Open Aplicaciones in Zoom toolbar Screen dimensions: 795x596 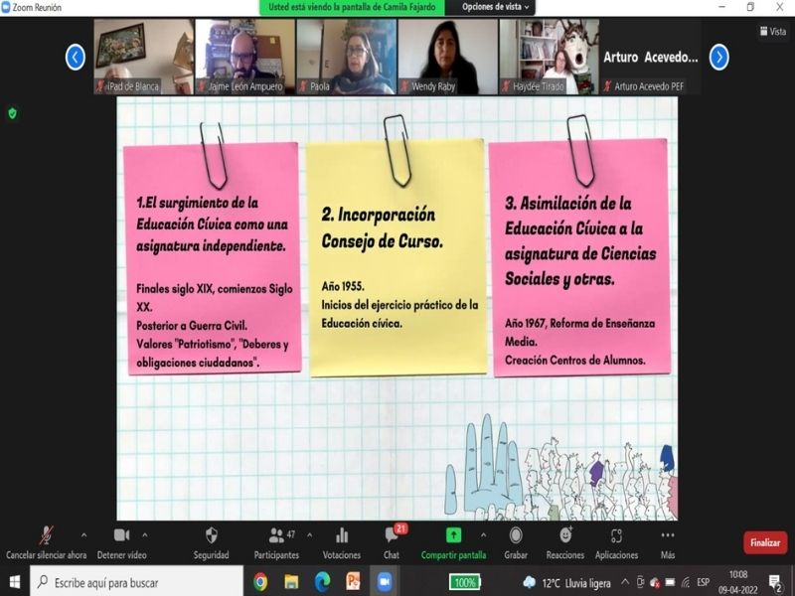pyautogui.click(x=616, y=542)
